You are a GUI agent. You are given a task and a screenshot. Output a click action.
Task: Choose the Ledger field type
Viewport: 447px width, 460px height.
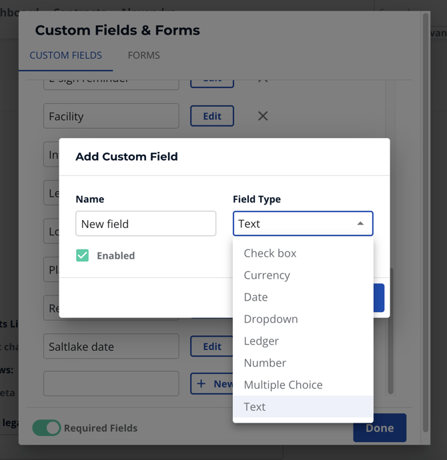[261, 341]
